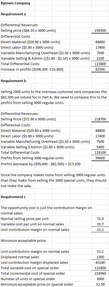This screenshot has height=287, width=109.
Task: Click "Total variable cost on special order" label
Action: click(30, 268)
